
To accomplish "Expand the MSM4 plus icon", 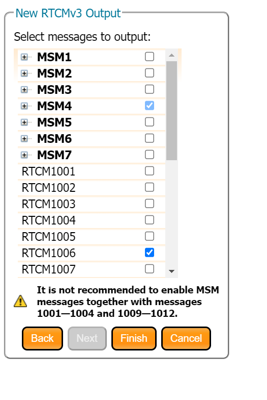I will coord(24,106).
